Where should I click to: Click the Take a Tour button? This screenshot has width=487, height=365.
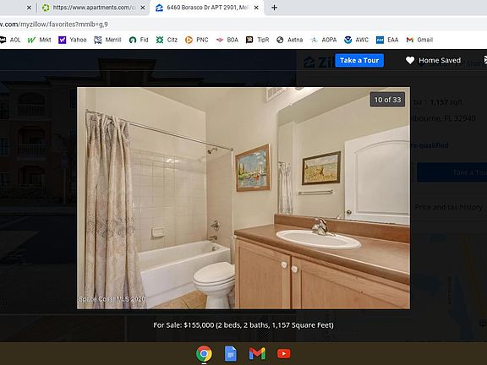[359, 60]
